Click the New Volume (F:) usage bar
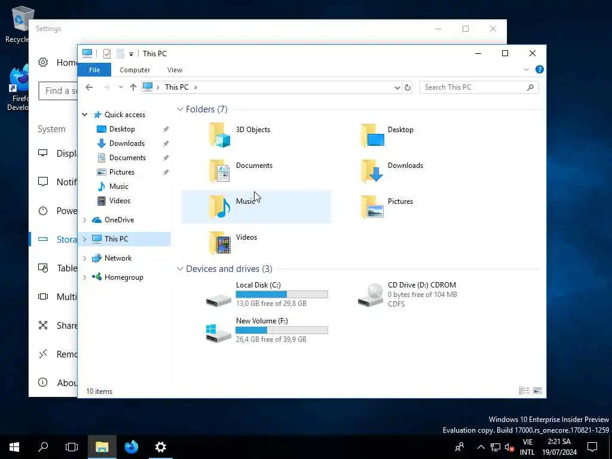 click(282, 330)
